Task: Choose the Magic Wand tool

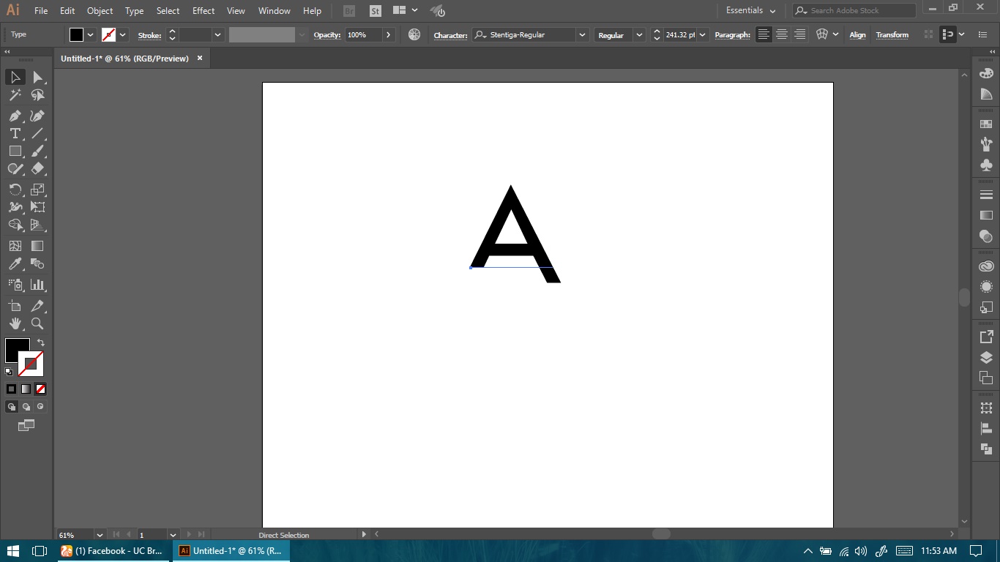Action: click(15, 95)
